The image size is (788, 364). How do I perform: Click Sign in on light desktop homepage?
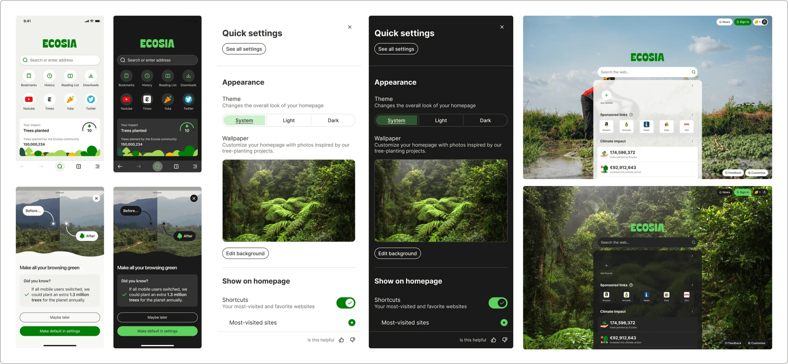click(743, 22)
